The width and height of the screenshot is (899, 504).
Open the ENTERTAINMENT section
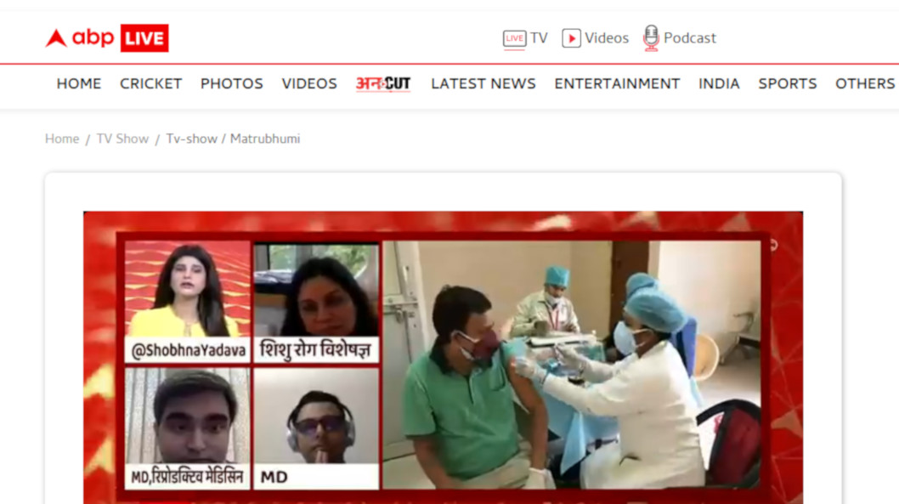click(x=617, y=83)
